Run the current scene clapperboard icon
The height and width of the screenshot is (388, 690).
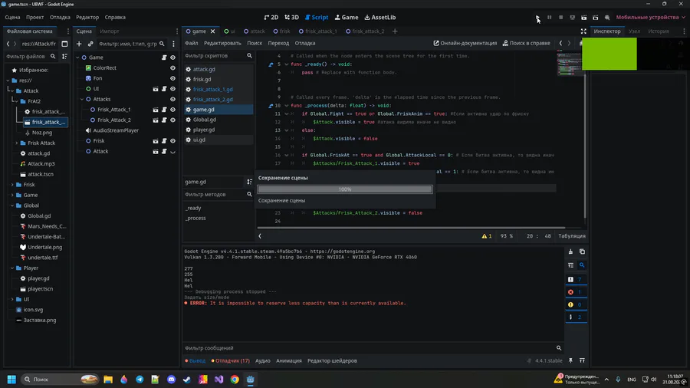point(583,17)
